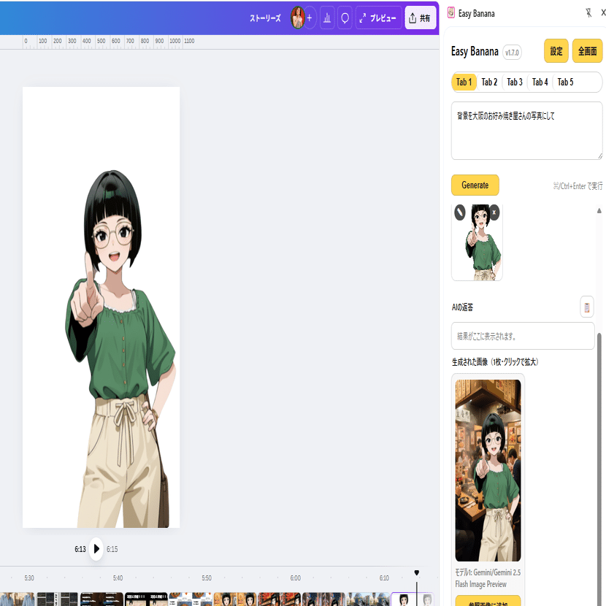Image resolution: width=606 pixels, height=606 pixels.
Task: Open the copy AI response clipboard icon
Action: pyautogui.click(x=586, y=307)
